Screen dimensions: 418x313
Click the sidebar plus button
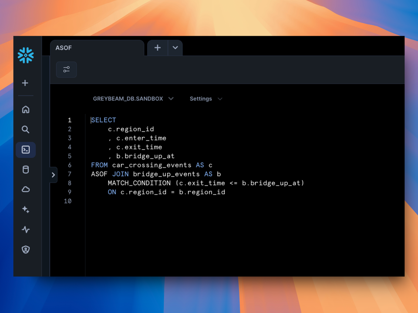tap(25, 83)
